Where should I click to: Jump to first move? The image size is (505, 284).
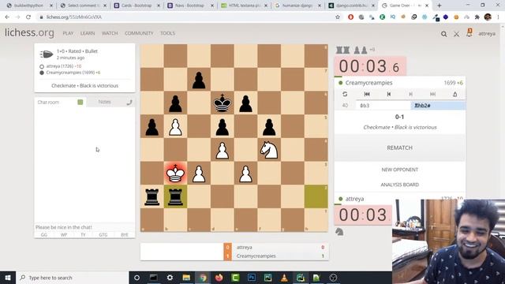367,94
